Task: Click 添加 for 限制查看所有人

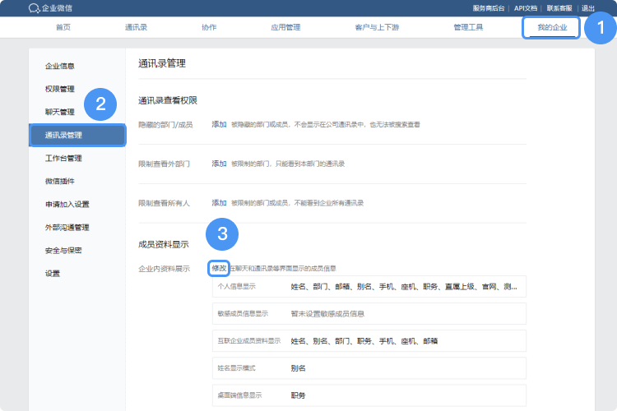Action: pos(219,203)
